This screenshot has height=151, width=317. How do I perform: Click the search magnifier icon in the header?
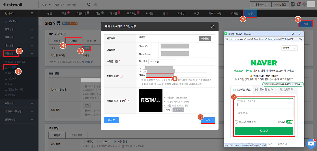click(89, 5)
